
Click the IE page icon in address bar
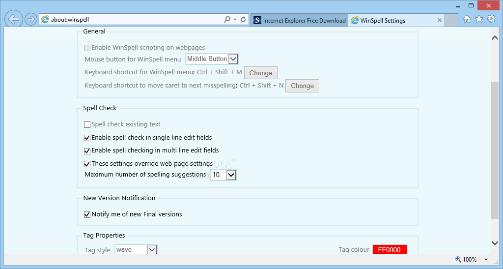pyautogui.click(x=45, y=20)
